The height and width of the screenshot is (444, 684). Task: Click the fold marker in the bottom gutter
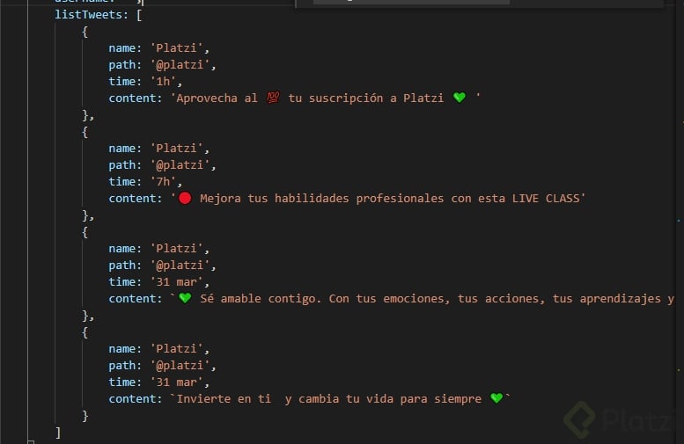point(31,442)
